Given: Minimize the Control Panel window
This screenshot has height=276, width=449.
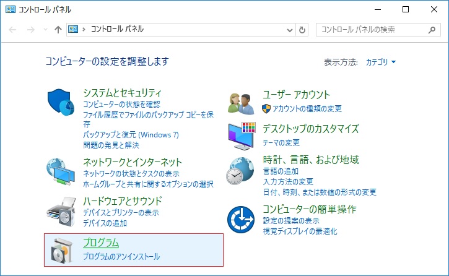Looking at the screenshot, I should tap(378, 9).
